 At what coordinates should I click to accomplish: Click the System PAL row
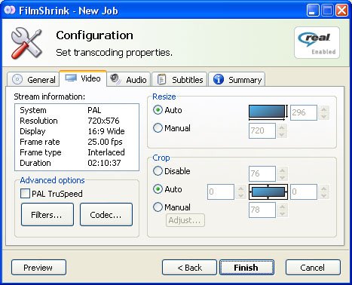point(77,110)
